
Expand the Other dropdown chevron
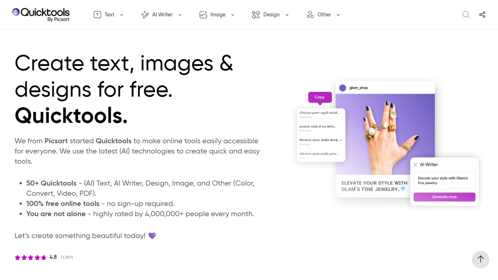(x=338, y=15)
